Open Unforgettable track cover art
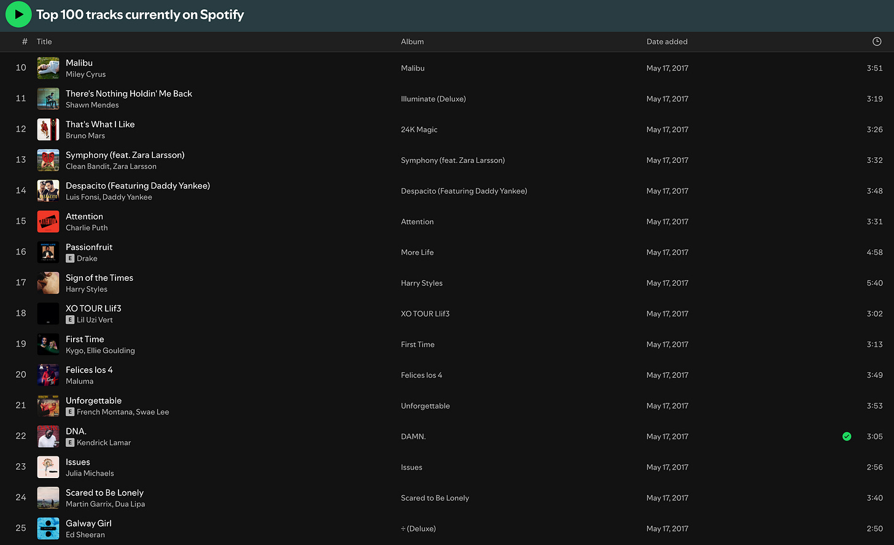This screenshot has height=545, width=894. pyautogui.click(x=49, y=406)
